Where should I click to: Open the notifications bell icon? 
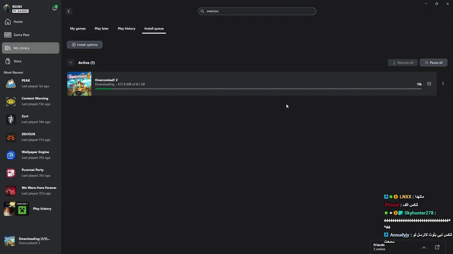pyautogui.click(x=55, y=8)
